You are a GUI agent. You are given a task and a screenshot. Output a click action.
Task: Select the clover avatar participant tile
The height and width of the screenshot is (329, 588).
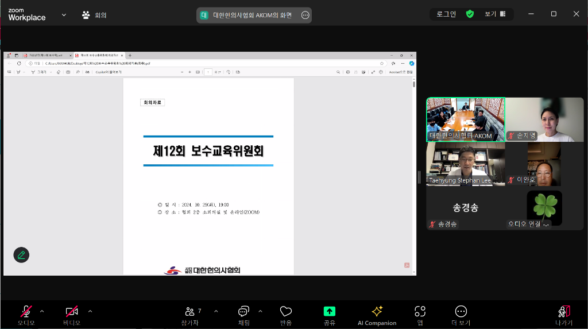544,208
